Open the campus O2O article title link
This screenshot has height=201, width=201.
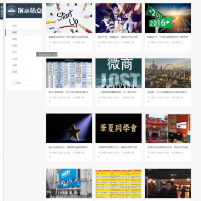point(118,37)
